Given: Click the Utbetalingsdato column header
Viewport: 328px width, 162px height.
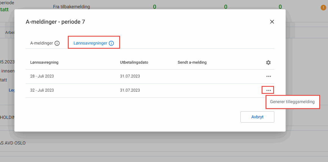Looking at the screenshot, I should [134, 63].
